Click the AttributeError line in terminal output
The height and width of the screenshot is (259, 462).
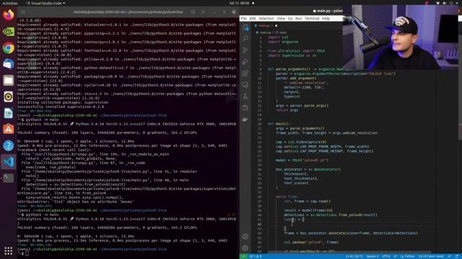[x=75, y=201]
